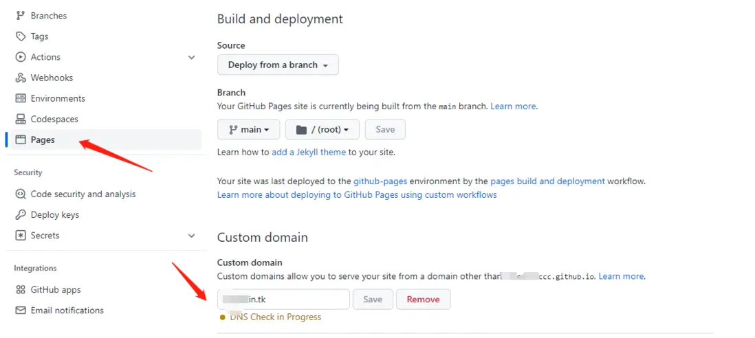Click the Tags icon in sidebar
Image resolution: width=755 pixels, height=338 pixels.
coord(21,36)
